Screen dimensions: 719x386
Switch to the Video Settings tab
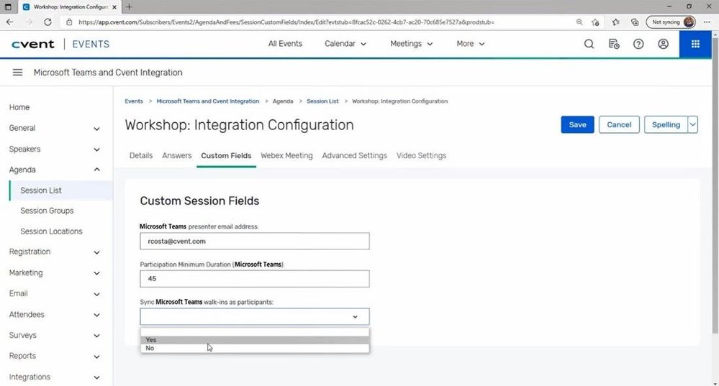[x=422, y=156]
